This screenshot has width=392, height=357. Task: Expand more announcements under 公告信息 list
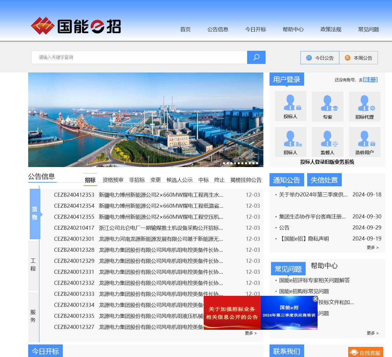251,333
